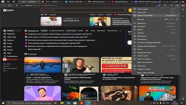This screenshot has width=186, height=105.
Task: Open 'Алдан — золотой город Якутии' article thumbnail
Action: coord(42,65)
